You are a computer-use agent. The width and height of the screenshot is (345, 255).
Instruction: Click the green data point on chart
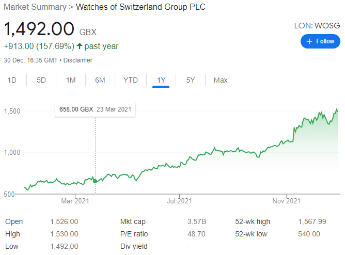click(x=95, y=181)
